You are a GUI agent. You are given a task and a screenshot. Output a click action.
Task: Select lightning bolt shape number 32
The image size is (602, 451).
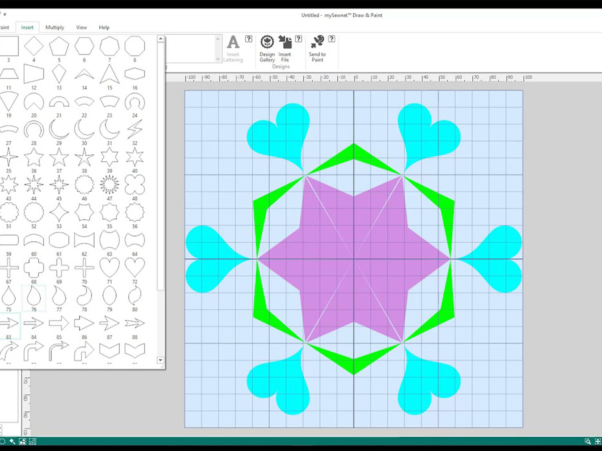pos(135,129)
